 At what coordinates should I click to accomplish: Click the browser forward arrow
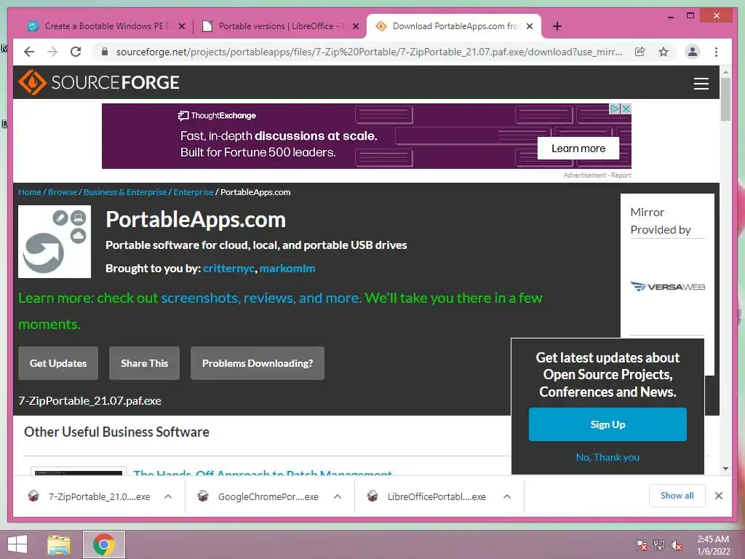52,52
